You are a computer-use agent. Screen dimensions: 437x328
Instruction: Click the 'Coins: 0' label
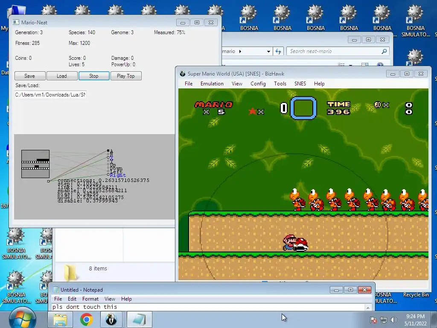pos(23,58)
